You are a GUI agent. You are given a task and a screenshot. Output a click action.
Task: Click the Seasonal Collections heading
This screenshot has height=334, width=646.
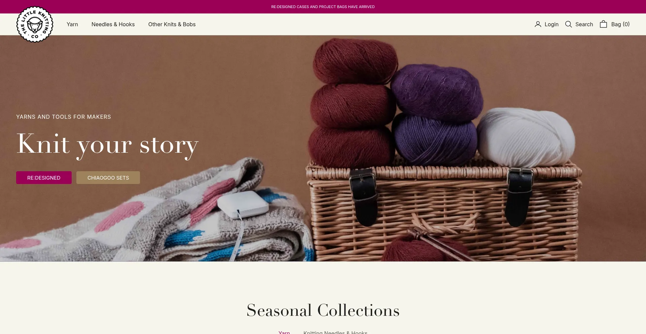click(323, 310)
